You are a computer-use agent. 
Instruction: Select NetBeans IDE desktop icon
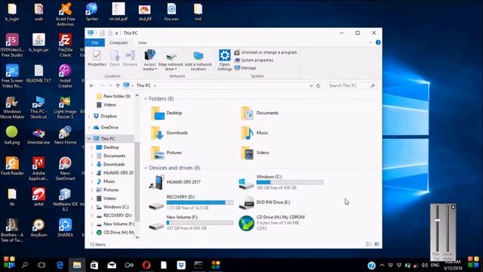point(65,199)
